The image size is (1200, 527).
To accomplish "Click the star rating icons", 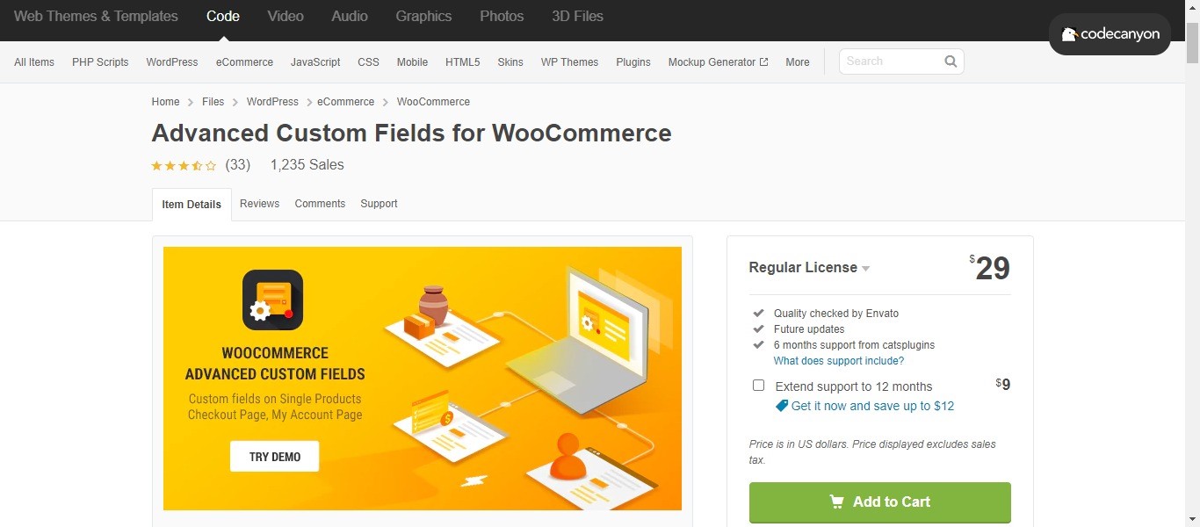I will [x=184, y=165].
